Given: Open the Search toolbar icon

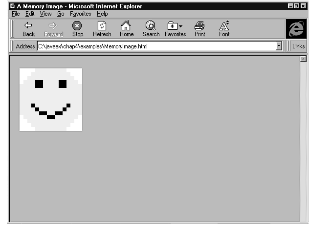Looking at the screenshot, I should [151, 25].
